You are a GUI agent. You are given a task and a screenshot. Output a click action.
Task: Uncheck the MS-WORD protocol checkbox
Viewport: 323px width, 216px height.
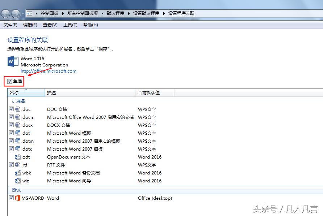[12, 198]
